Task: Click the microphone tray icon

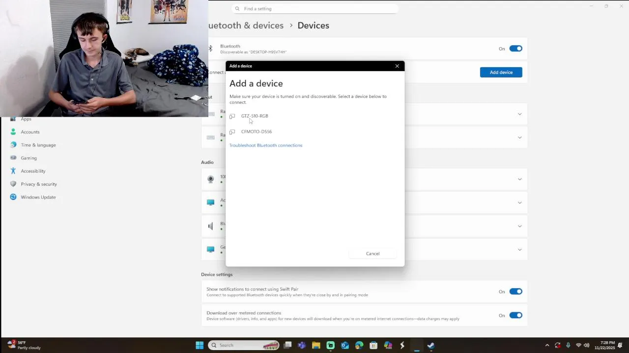Action: click(x=568, y=345)
